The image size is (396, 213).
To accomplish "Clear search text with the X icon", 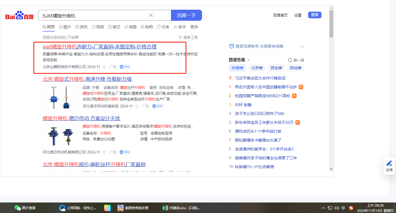I will pyautogui.click(x=151, y=15).
